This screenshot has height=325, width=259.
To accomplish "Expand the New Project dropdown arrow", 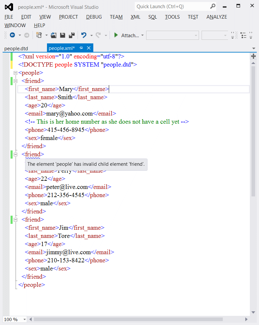I will 46,36.
